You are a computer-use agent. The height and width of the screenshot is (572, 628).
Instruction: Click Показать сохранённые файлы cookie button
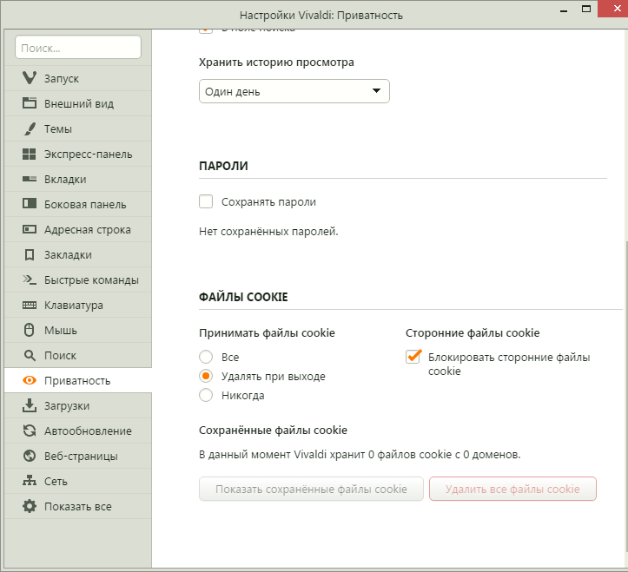point(311,490)
